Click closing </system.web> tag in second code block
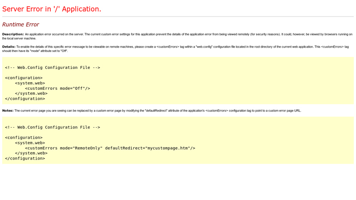Viewport: 356px width, 200px height. [31, 153]
